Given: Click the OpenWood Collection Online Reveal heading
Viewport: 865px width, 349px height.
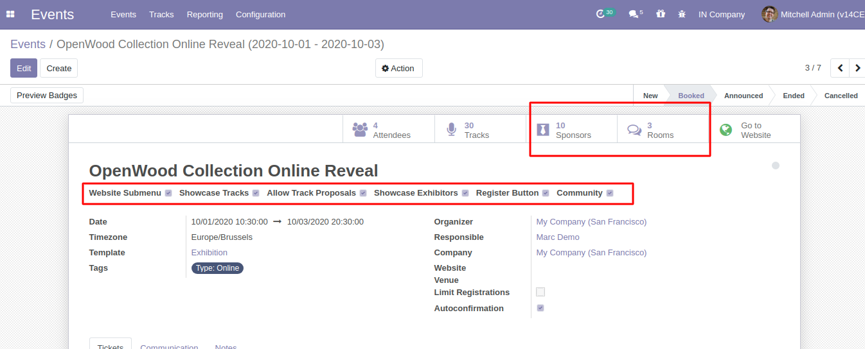Looking at the screenshot, I should click(233, 171).
